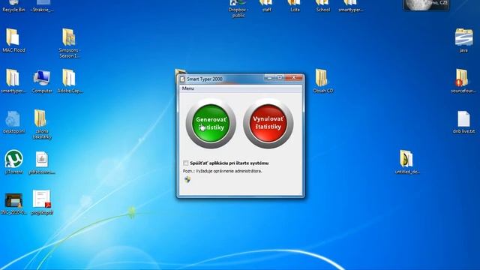Click the red Vynulovať štatistiky button
The width and height of the screenshot is (480, 270).
[268, 123]
